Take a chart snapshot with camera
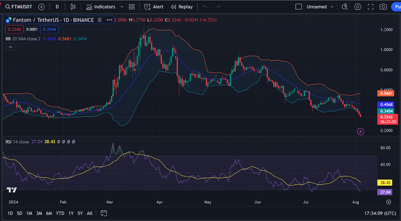Viewport: 401px width, 221px height. [x=383, y=7]
